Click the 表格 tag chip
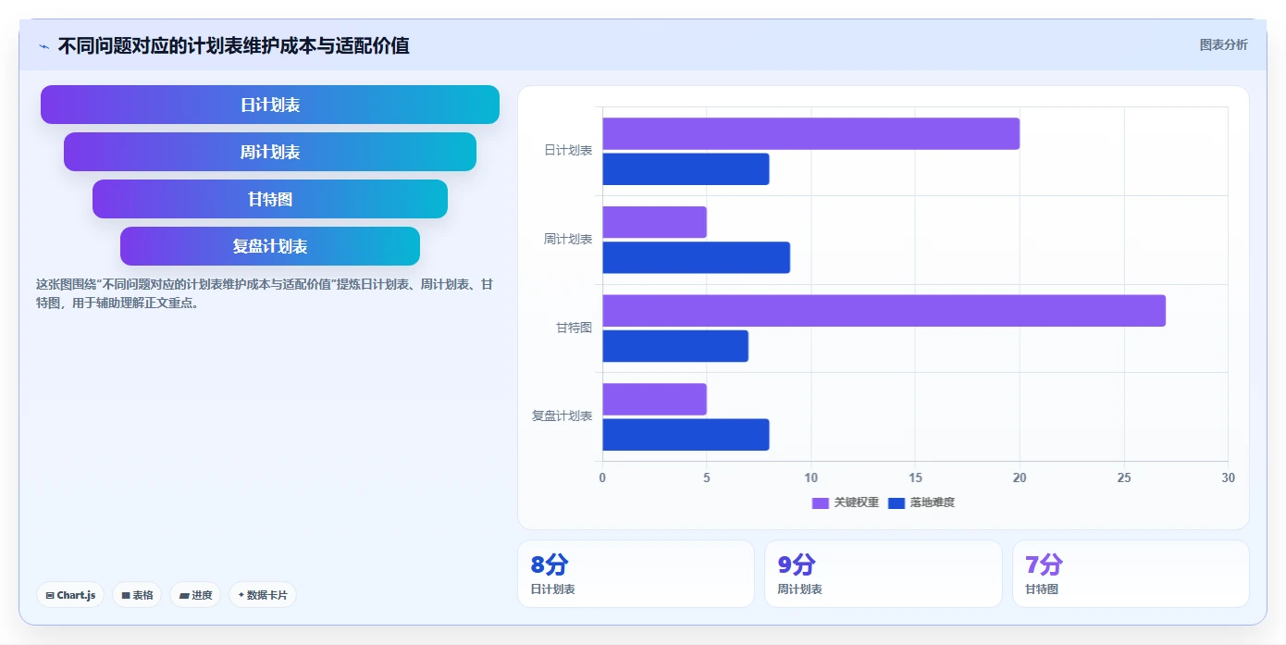 137,595
